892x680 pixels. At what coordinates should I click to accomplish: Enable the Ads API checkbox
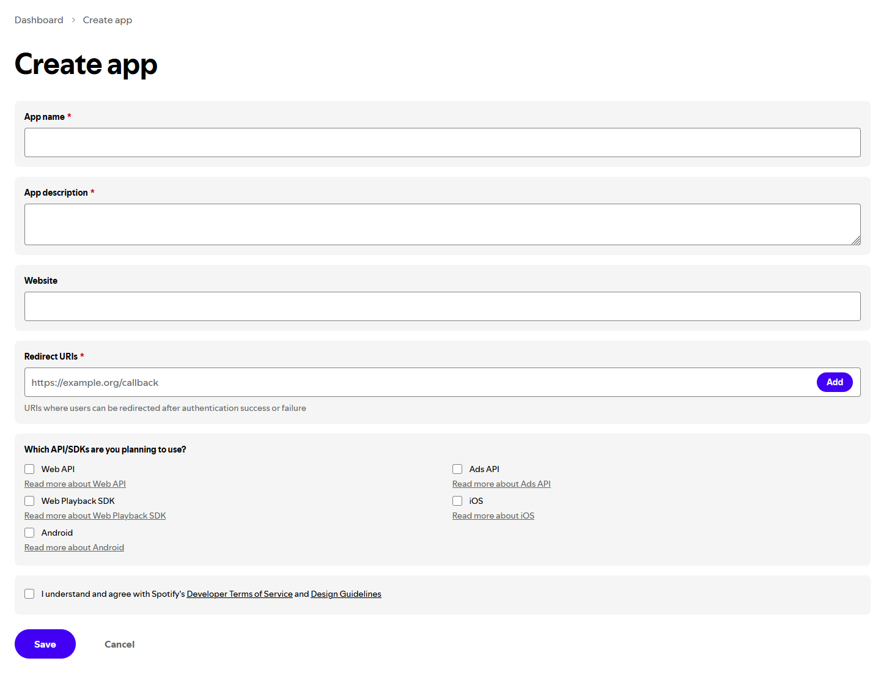pos(457,468)
